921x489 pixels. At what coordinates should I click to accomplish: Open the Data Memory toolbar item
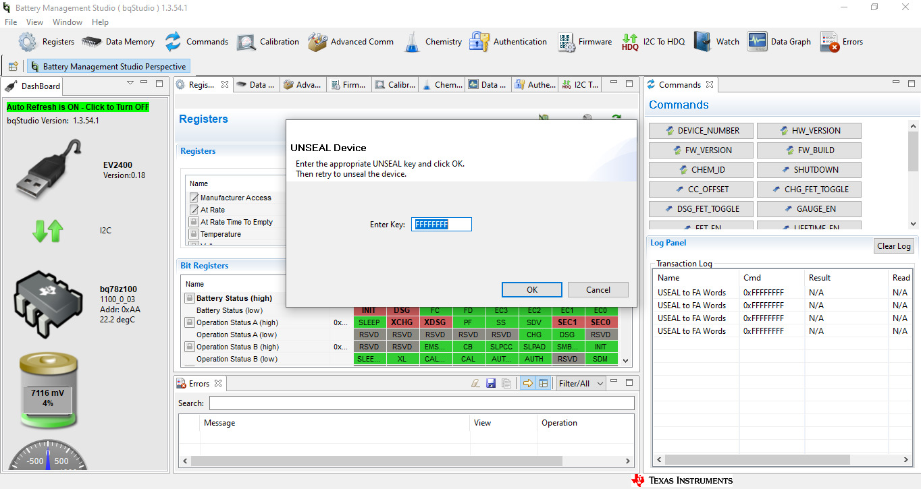pyautogui.click(x=118, y=42)
